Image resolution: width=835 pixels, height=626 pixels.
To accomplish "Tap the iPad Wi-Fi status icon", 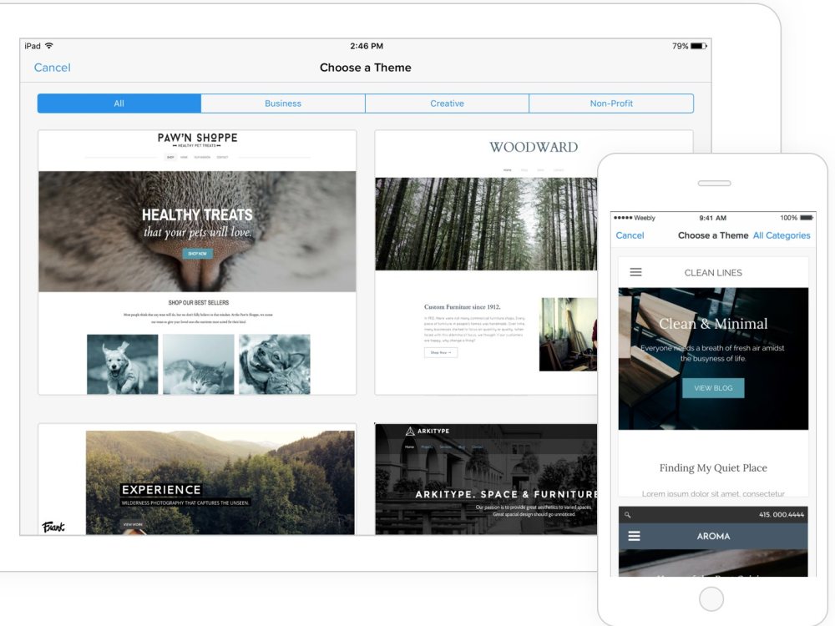I will [x=49, y=46].
